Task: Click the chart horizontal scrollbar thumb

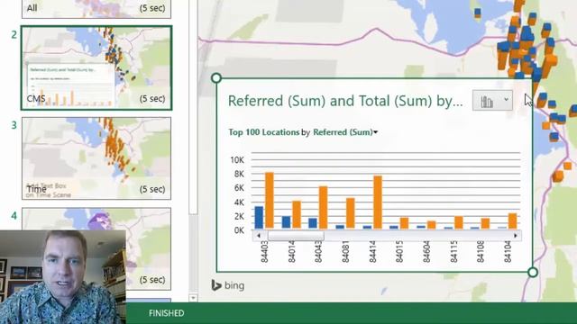Action: (296, 236)
